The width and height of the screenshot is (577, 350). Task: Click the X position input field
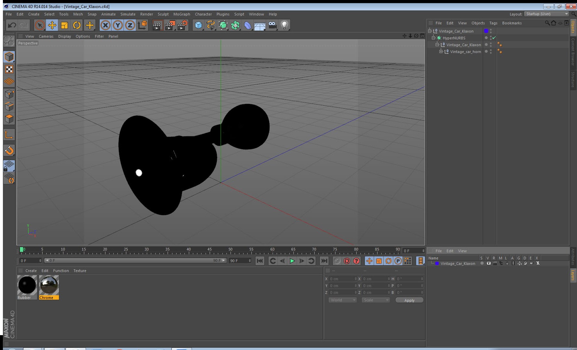click(343, 279)
